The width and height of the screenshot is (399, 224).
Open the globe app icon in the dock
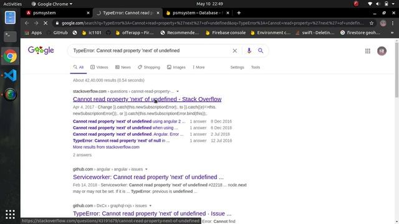point(10,95)
